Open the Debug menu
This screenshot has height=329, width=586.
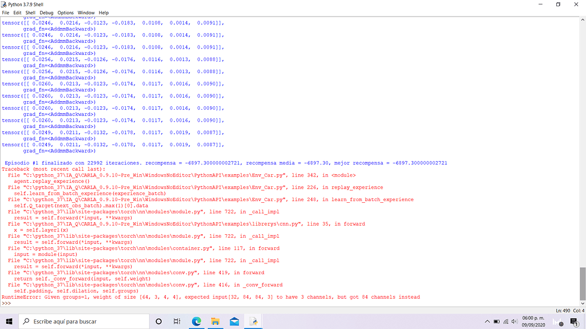click(46, 13)
